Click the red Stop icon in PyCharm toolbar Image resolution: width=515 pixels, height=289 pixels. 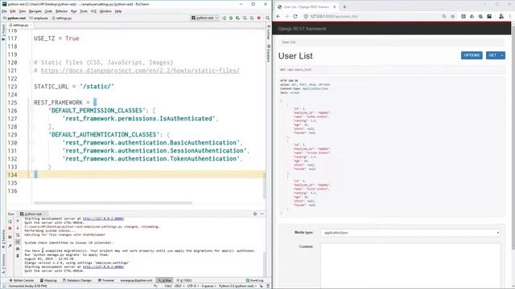coord(259,18)
